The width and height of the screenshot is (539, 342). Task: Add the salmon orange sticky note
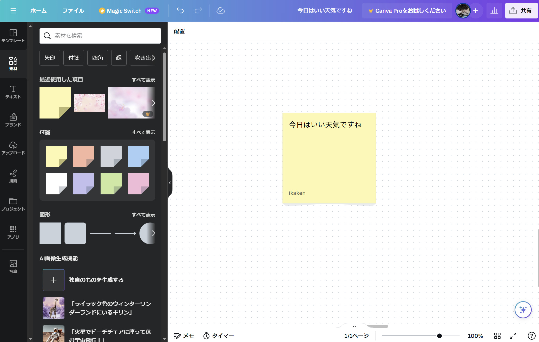pyautogui.click(x=84, y=156)
